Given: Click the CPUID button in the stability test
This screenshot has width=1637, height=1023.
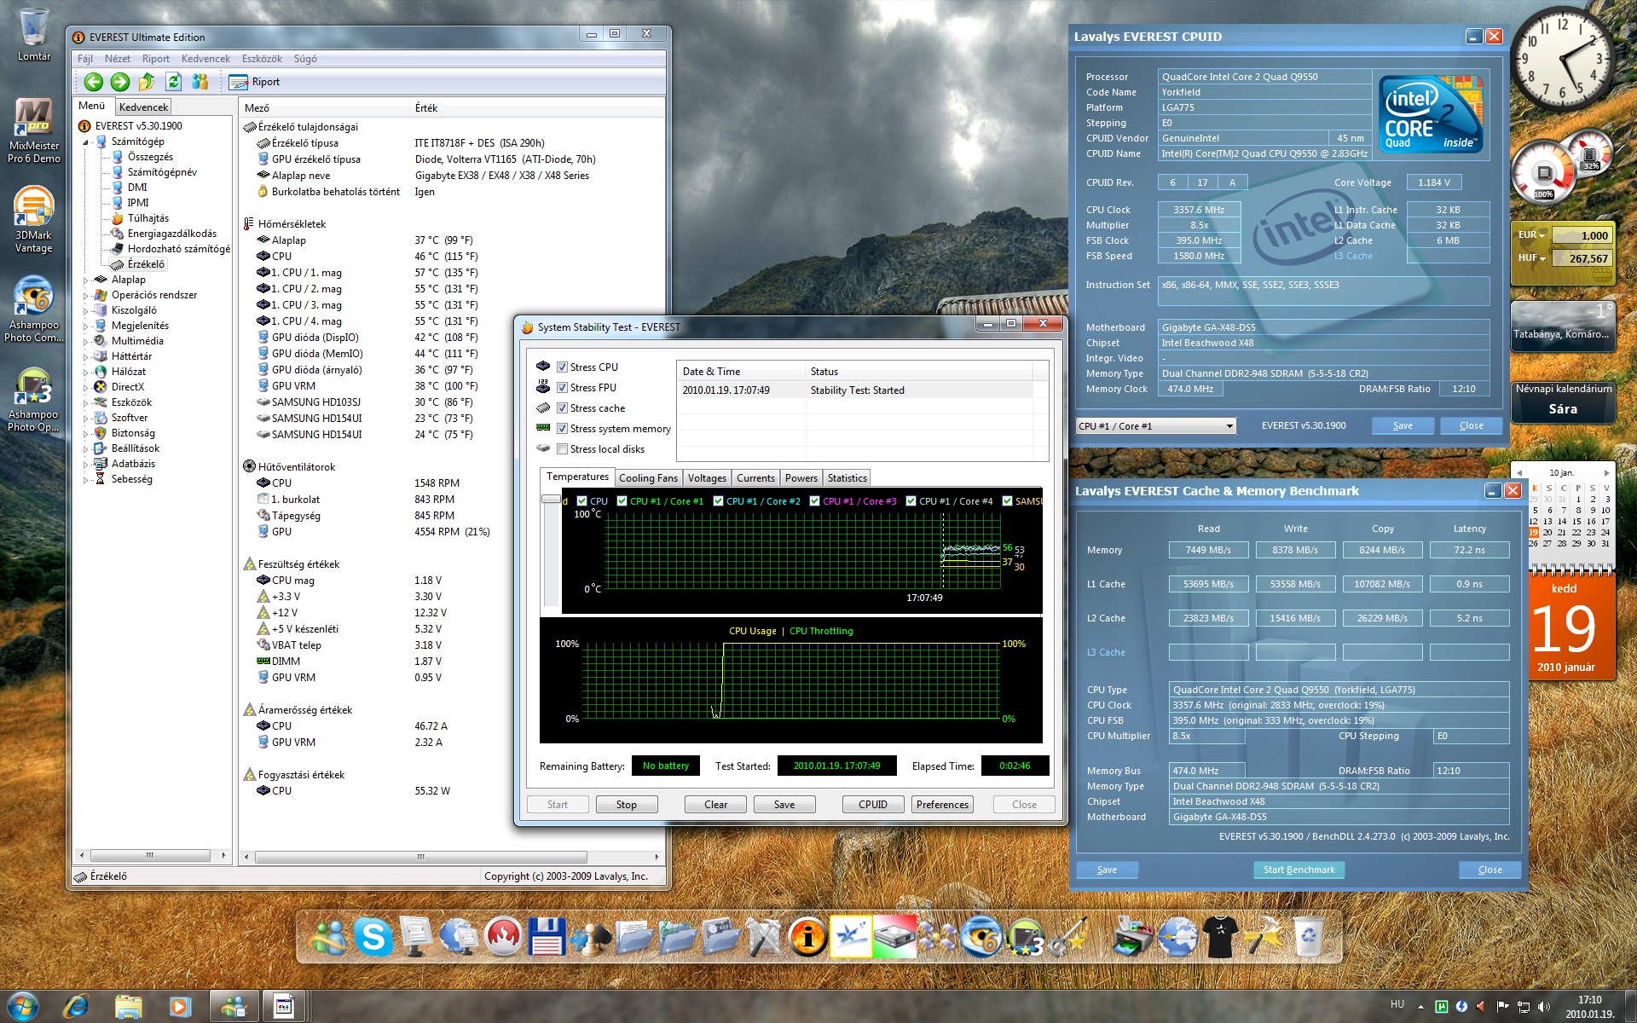Looking at the screenshot, I should tap(873, 805).
